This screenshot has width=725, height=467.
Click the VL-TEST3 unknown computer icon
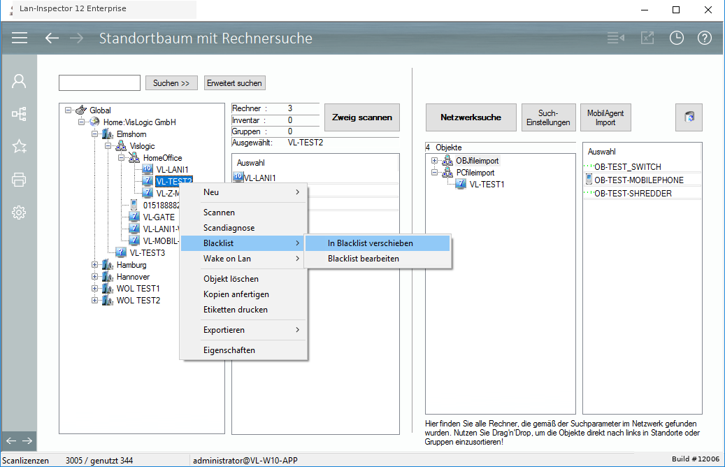[121, 252]
